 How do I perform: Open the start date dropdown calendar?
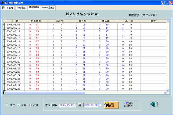pos(75,105)
